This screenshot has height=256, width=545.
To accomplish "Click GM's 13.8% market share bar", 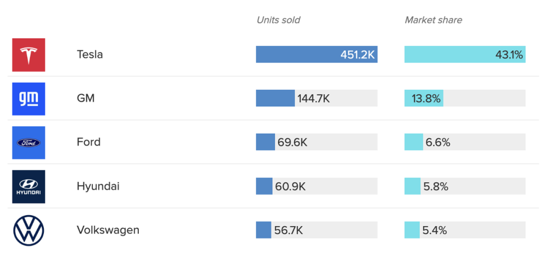I will click(x=424, y=98).
